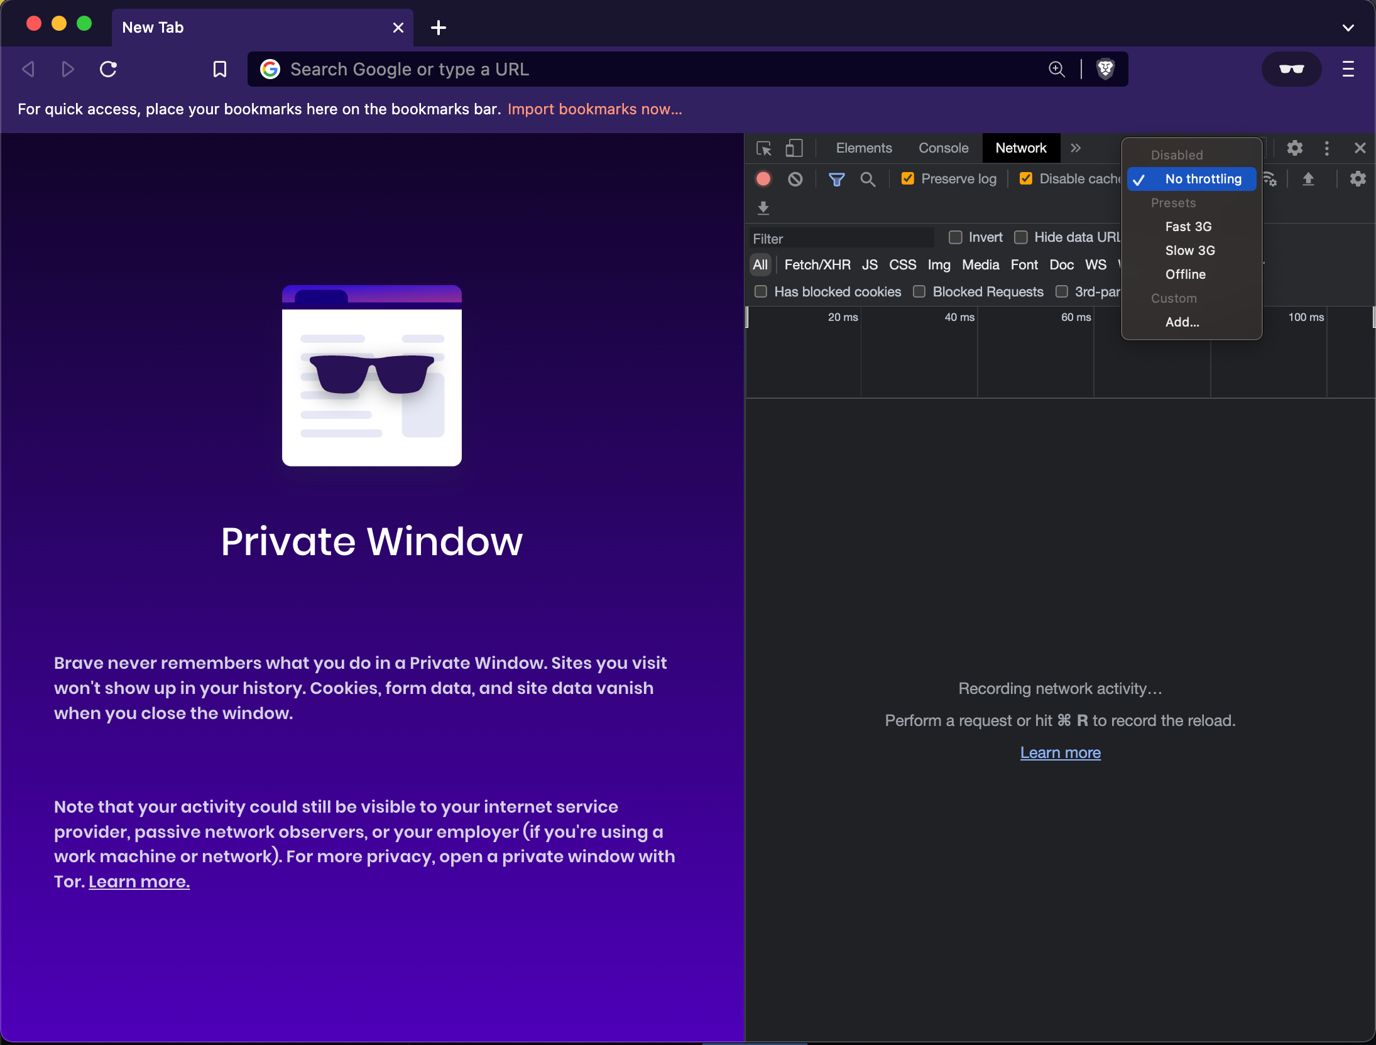Activate the inspect element picker tool

pos(763,148)
